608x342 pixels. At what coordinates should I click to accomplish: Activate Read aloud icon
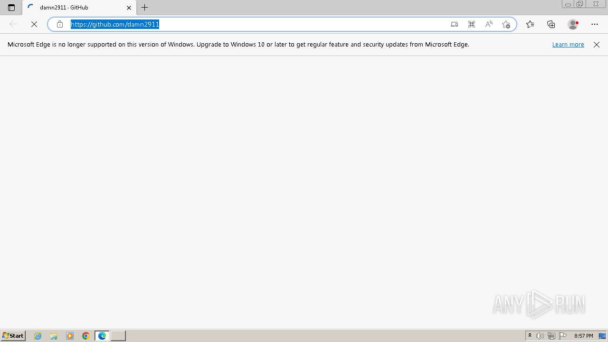pos(489,24)
